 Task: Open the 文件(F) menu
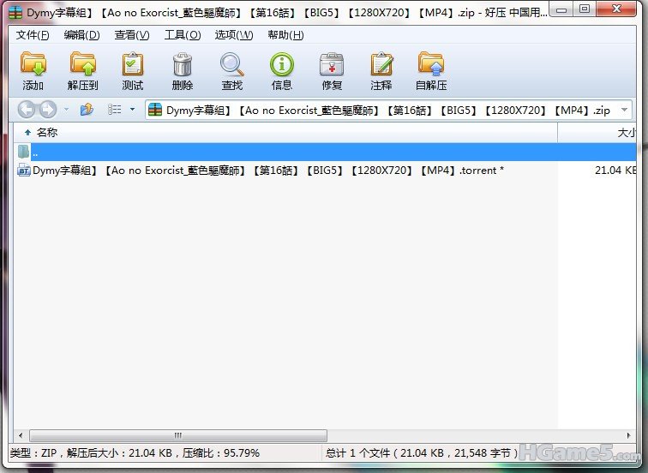(33, 35)
